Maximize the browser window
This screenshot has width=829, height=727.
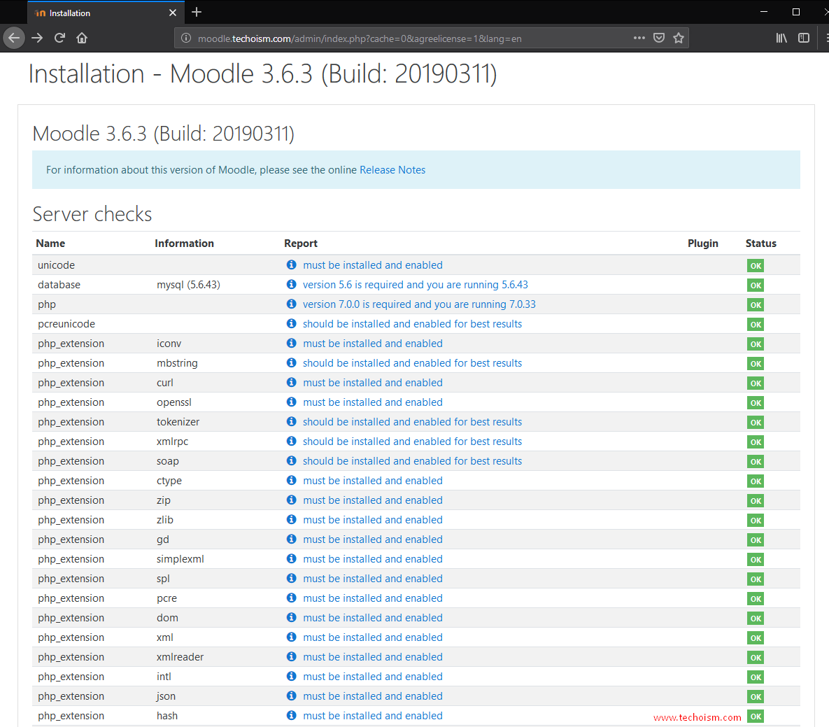(x=795, y=12)
